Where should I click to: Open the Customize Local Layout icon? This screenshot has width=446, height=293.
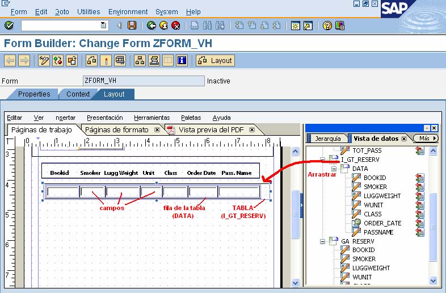point(340,26)
